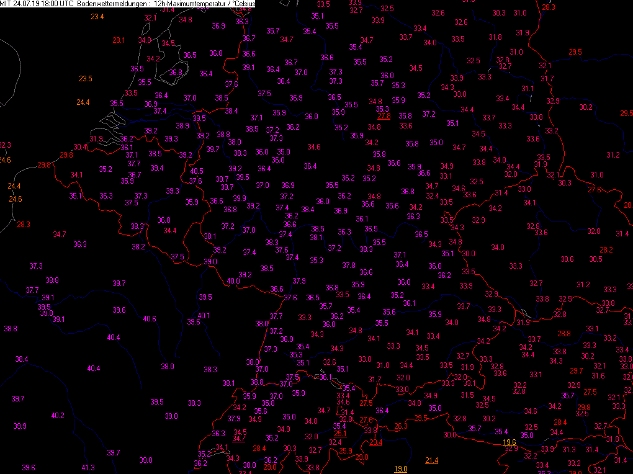Click the underlined yellow 19.6 reading
633x474 pixels.
point(509,442)
